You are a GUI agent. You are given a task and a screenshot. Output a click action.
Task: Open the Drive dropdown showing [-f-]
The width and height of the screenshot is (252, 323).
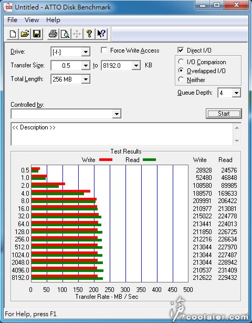86,52
